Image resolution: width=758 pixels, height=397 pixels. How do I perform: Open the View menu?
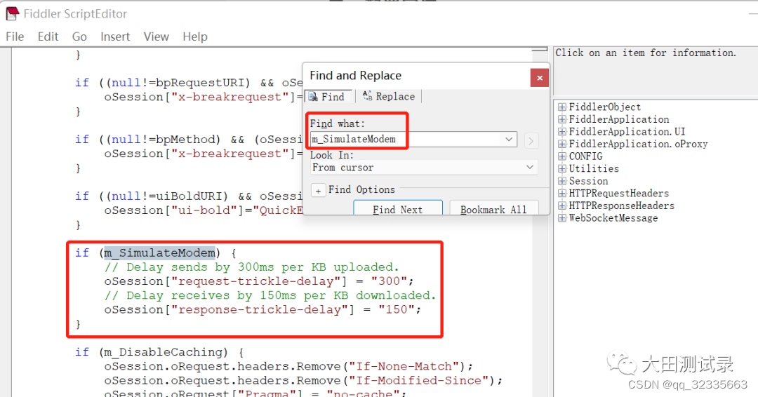click(x=156, y=36)
